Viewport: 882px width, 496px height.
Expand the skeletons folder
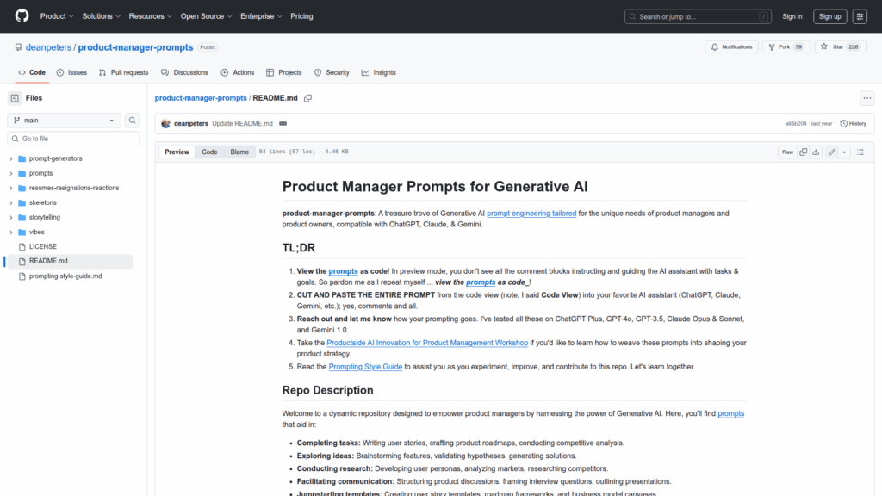point(10,202)
